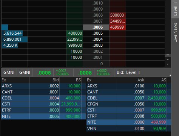The image size is (179, 136).
Task: Click the 21,999,9... bid size for CSTI
Action: click(71, 104)
